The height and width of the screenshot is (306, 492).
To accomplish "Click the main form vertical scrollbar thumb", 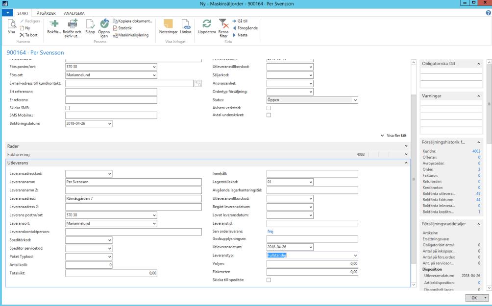I will click(414, 179).
